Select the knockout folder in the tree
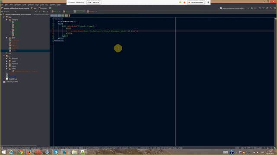 click(x=13, y=64)
